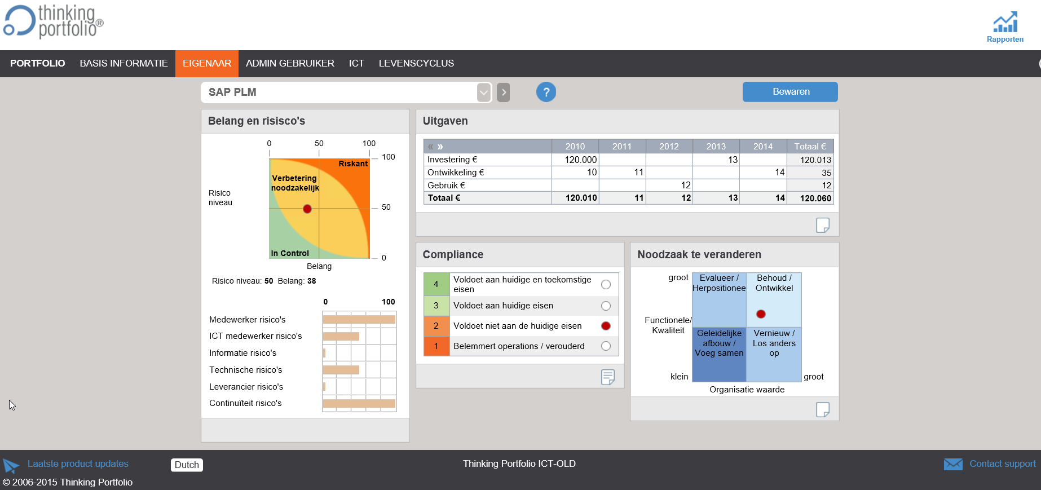Click the product updates paper plane icon
This screenshot has height=490, width=1041.
tap(11, 465)
